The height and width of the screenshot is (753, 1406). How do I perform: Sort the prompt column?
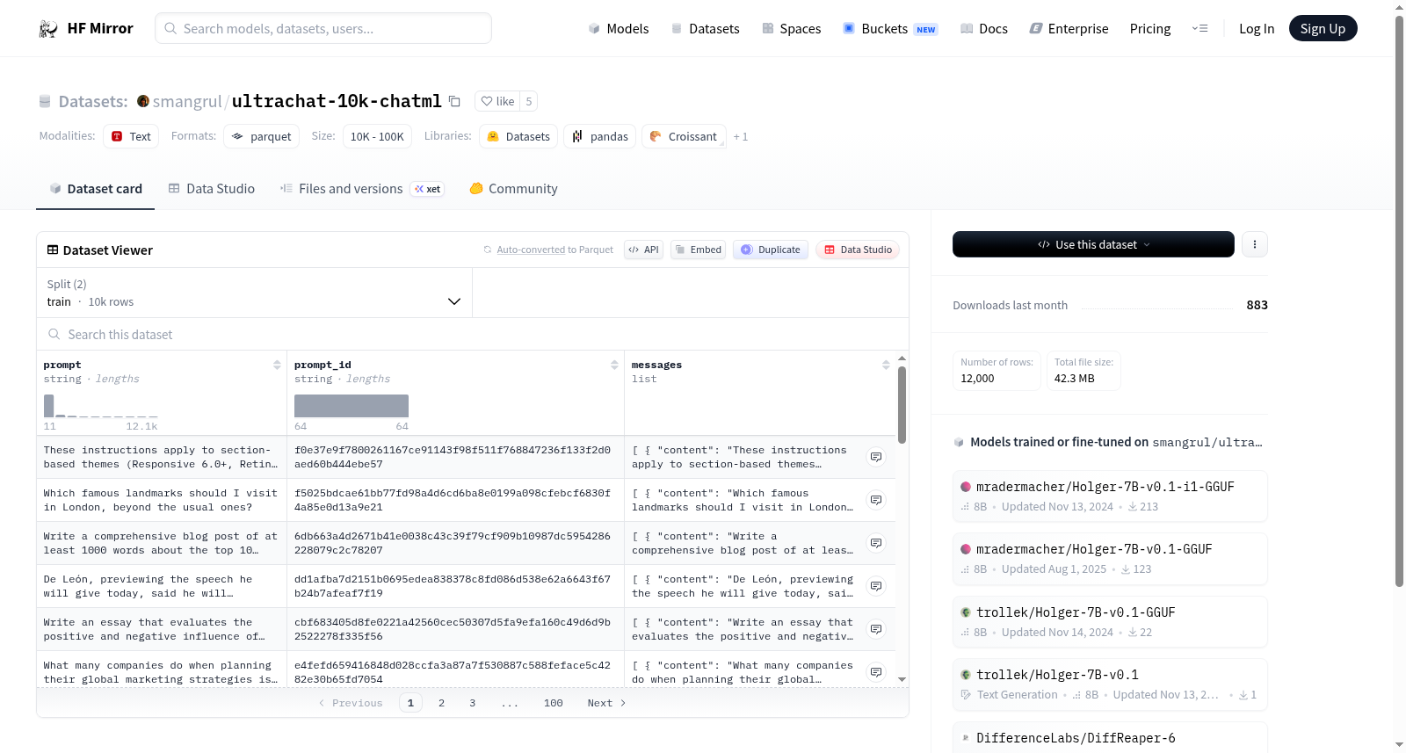[x=277, y=365]
